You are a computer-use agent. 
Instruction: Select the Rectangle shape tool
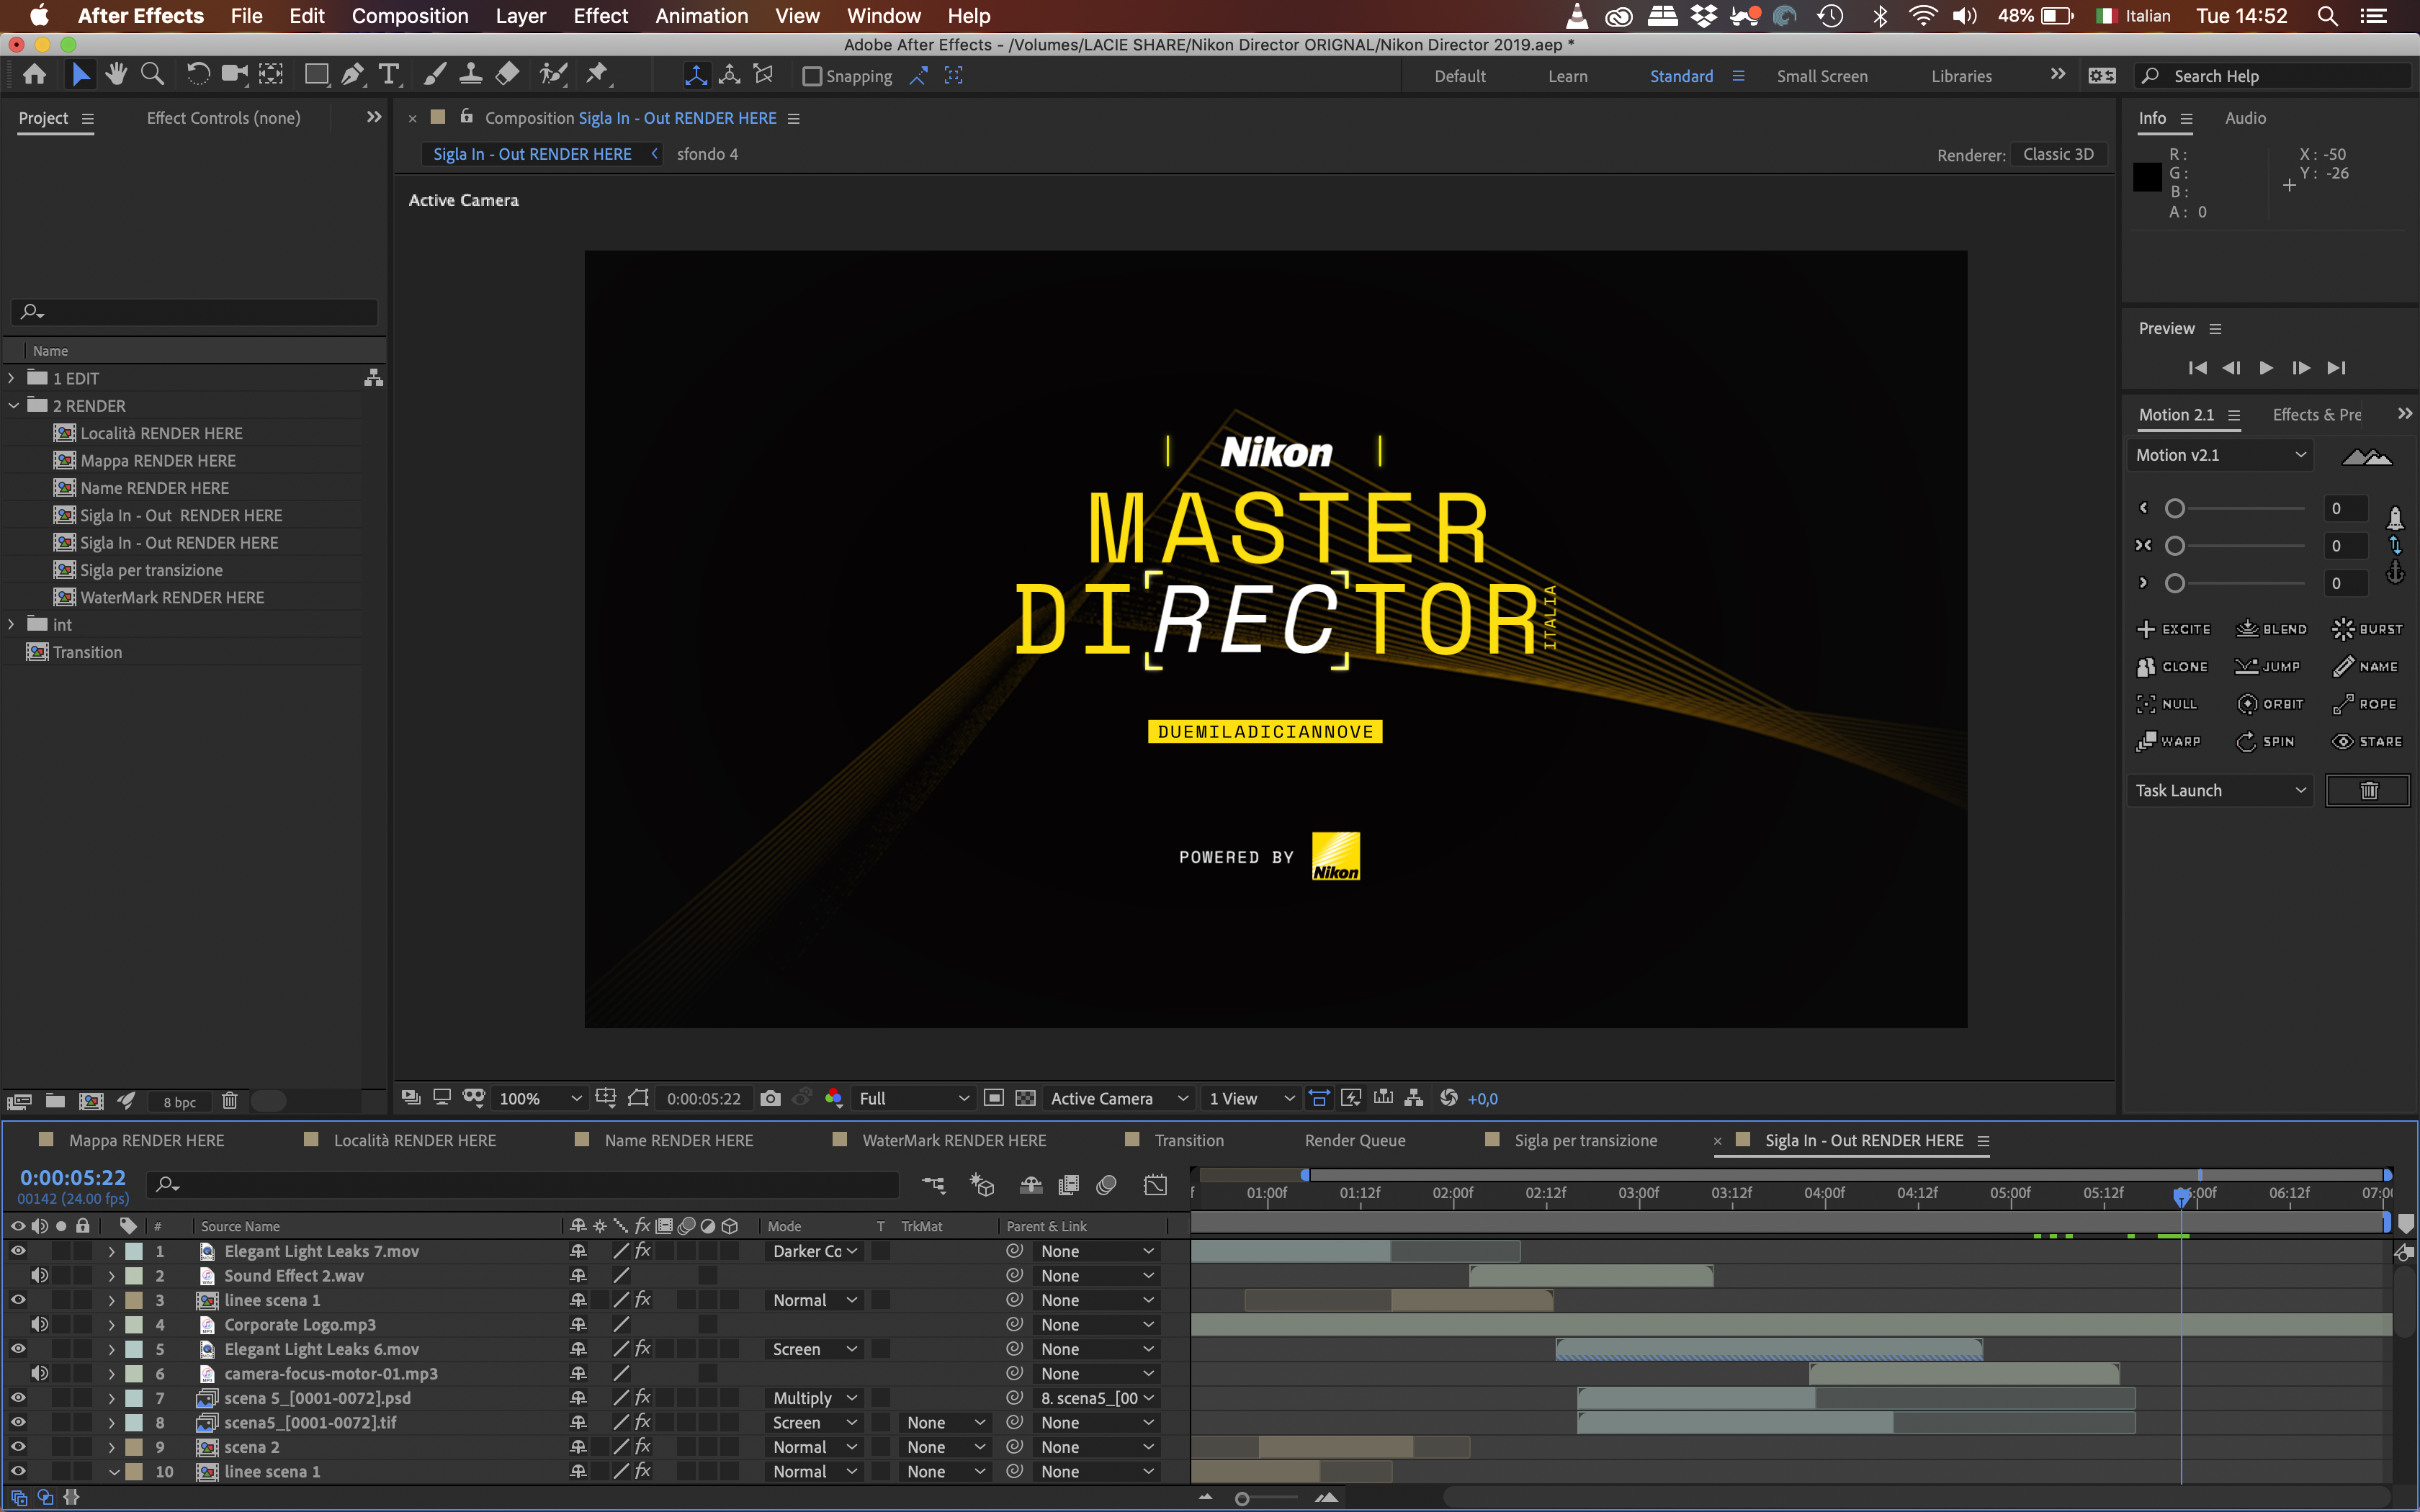[316, 75]
